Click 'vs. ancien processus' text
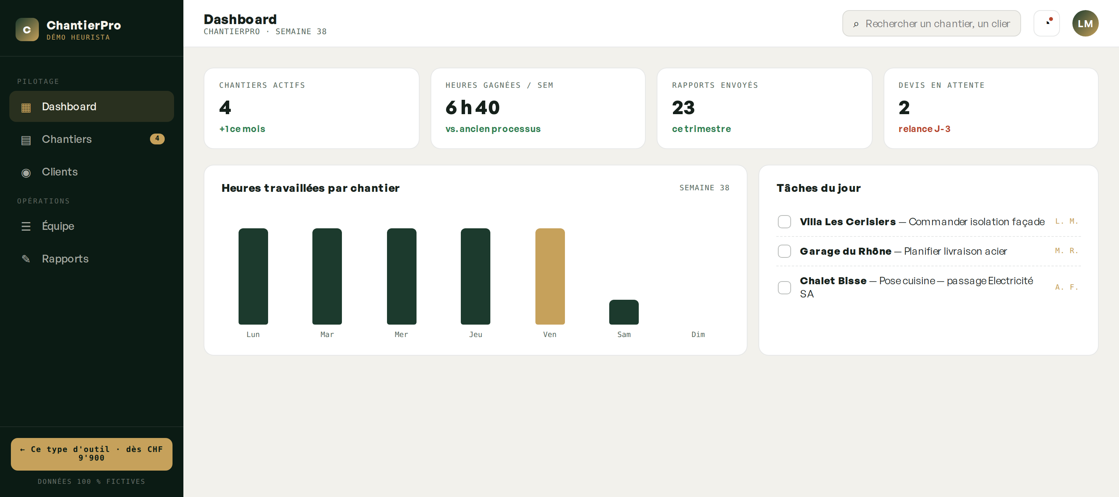Screen dimensions: 1119x497 [x=493, y=129]
